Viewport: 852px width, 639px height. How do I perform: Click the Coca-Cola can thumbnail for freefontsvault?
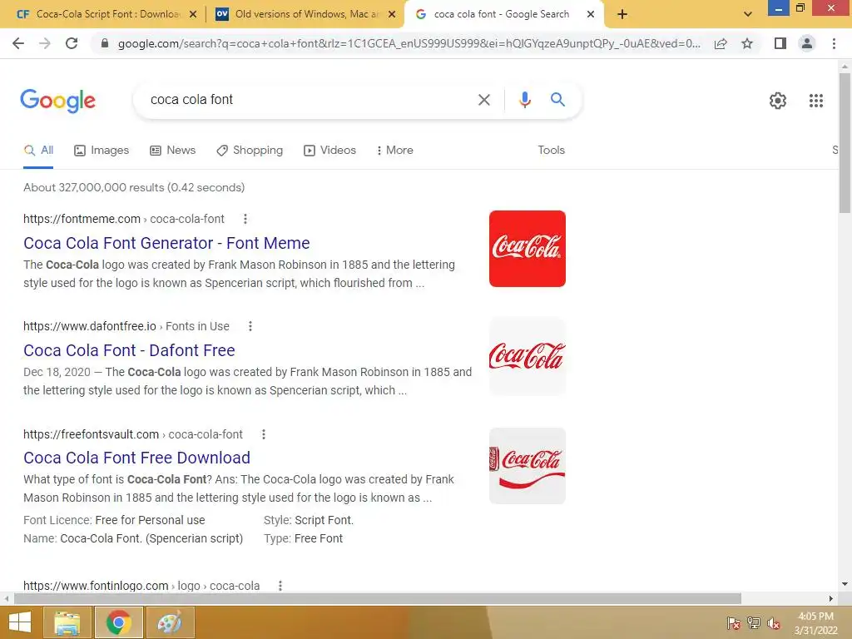[527, 466]
